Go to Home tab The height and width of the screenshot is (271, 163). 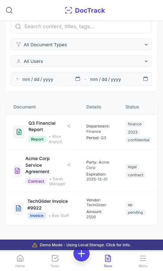click(20, 261)
